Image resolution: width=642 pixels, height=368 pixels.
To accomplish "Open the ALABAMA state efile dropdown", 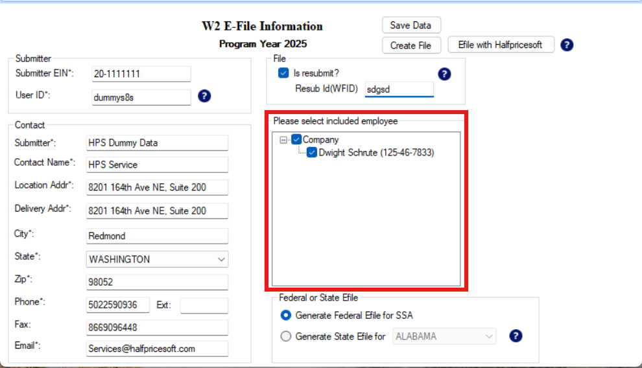I will [444, 336].
